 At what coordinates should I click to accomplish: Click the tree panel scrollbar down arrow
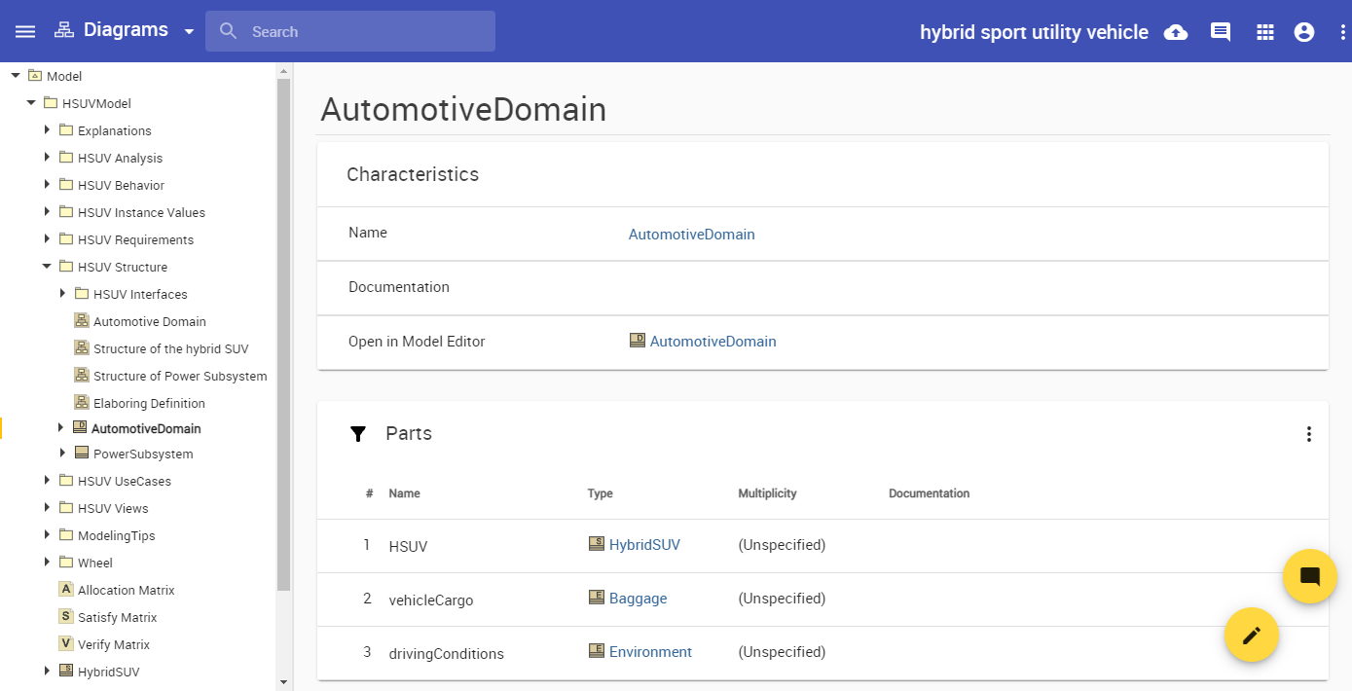point(283,682)
